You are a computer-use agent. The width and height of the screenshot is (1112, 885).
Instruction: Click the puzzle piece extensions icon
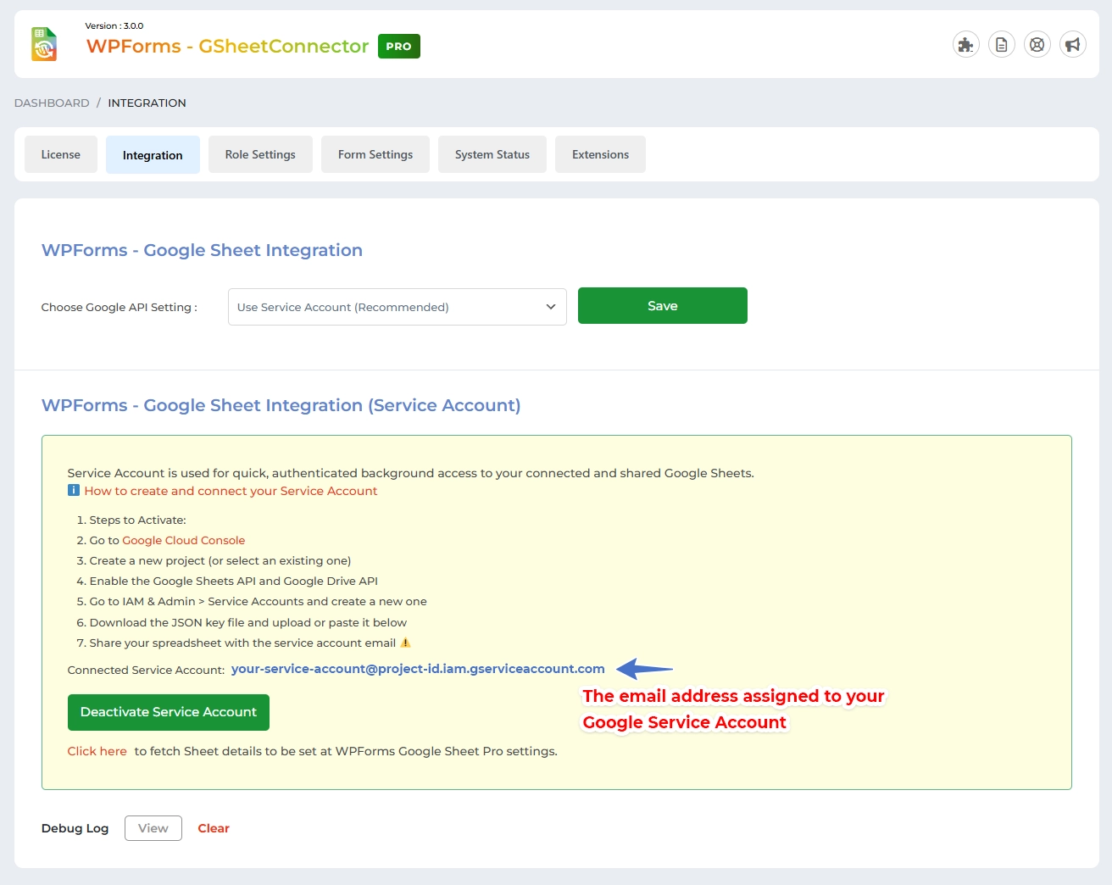(965, 45)
